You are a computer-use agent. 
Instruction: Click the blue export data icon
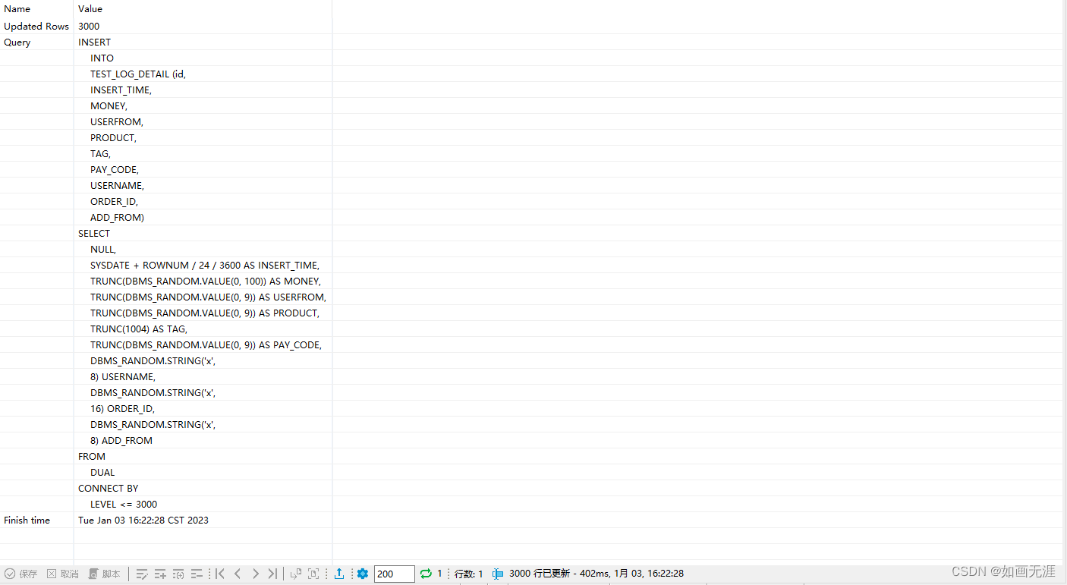pyautogui.click(x=339, y=574)
